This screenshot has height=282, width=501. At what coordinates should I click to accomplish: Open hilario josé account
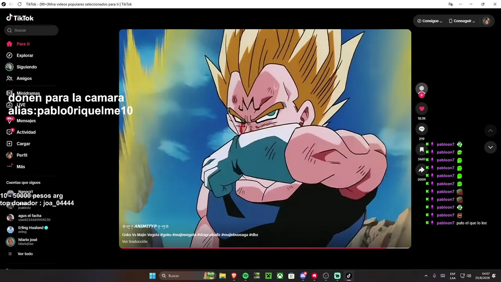[22, 242]
